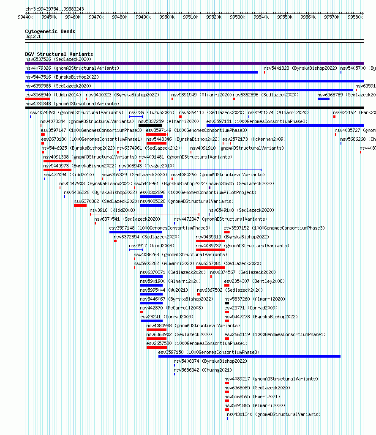Open the nsv4079326 (gnomADStructuralVariants) label
Screen dimensions: 376x435
72,68
